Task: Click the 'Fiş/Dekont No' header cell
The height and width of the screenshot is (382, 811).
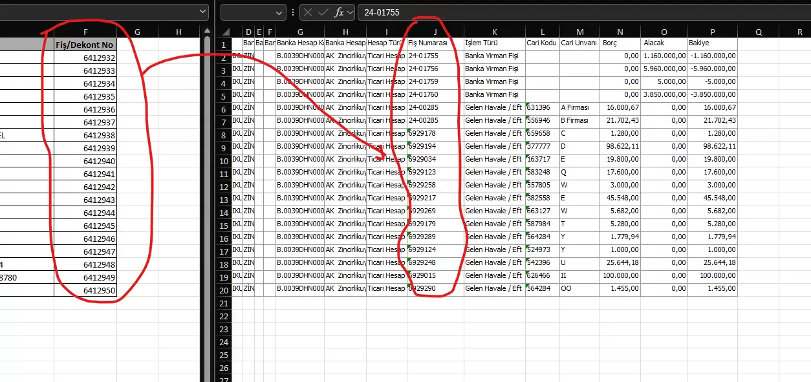Action: 85,45
